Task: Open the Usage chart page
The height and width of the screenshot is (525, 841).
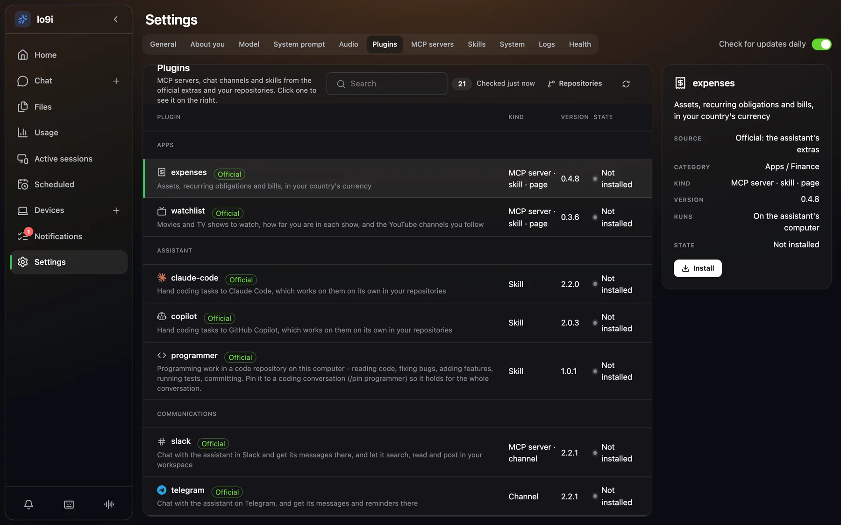Action: (x=69, y=133)
